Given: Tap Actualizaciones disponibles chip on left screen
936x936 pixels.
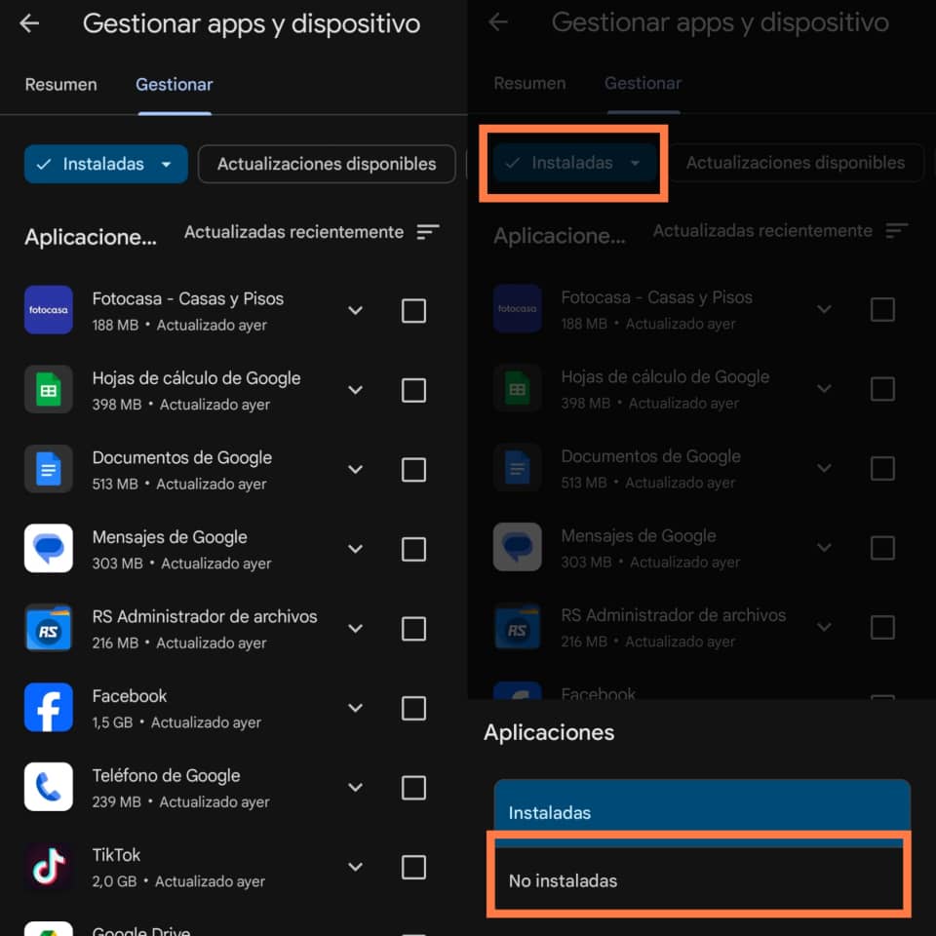Looking at the screenshot, I should (x=327, y=164).
